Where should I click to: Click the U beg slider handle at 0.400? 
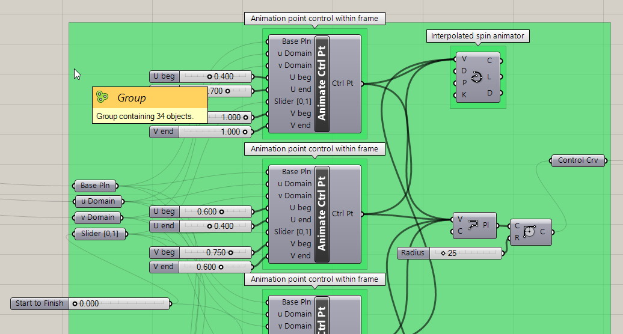[209, 76]
